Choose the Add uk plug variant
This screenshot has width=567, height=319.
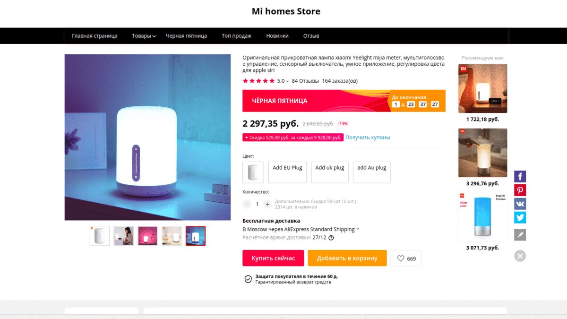click(x=330, y=172)
